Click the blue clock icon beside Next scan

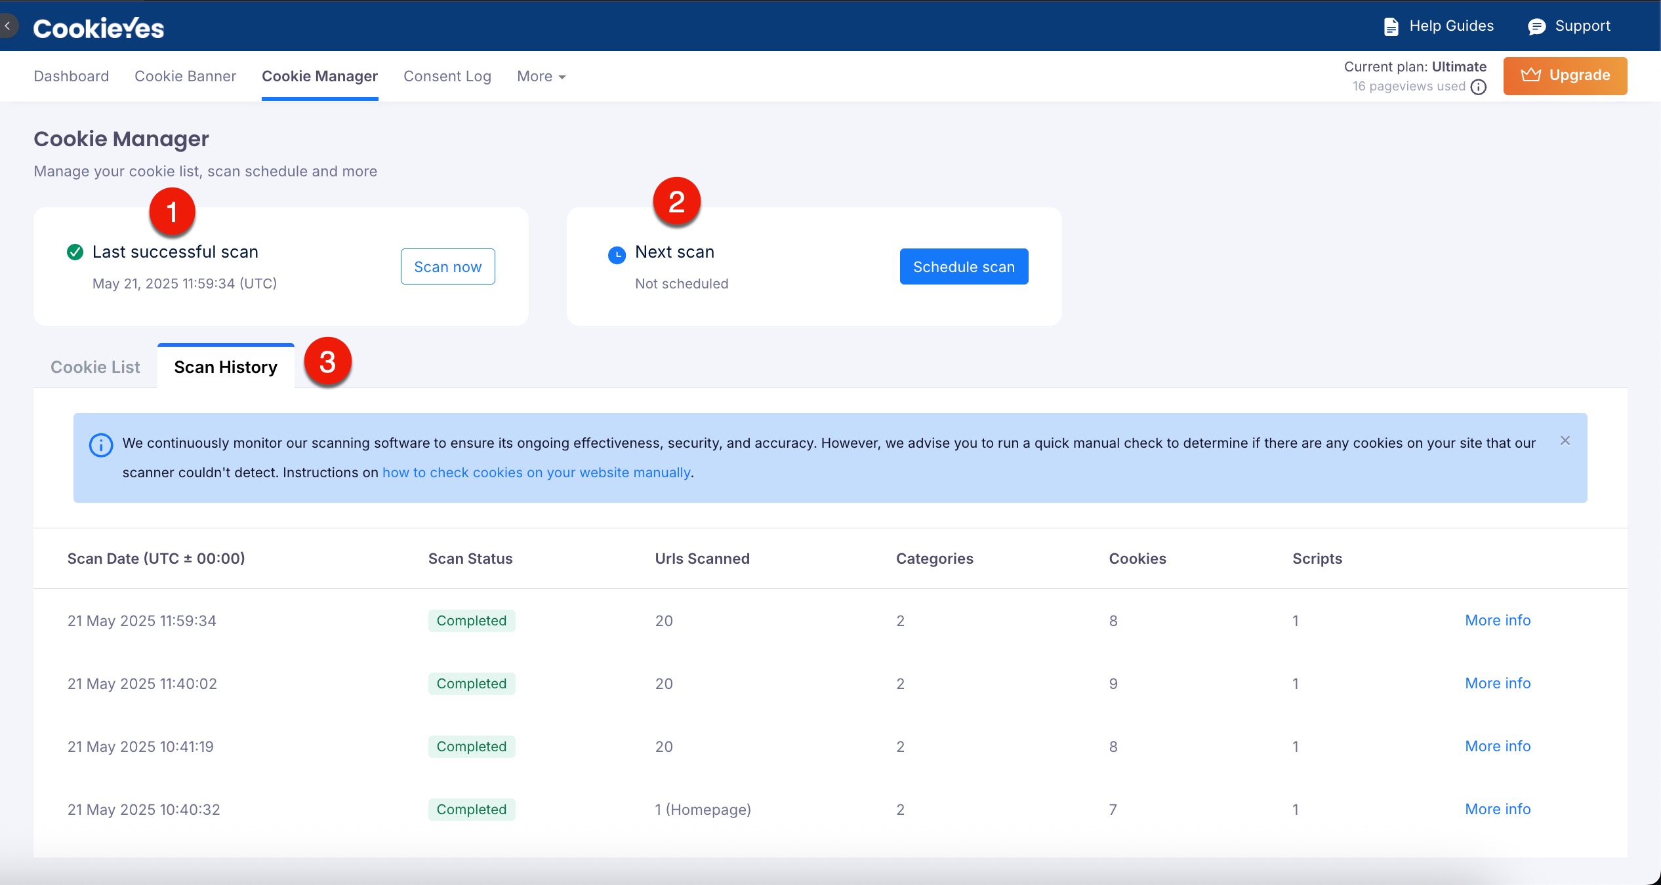[617, 254]
